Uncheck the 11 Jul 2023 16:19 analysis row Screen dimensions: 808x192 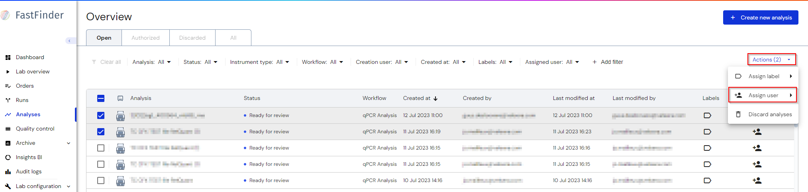click(x=101, y=132)
